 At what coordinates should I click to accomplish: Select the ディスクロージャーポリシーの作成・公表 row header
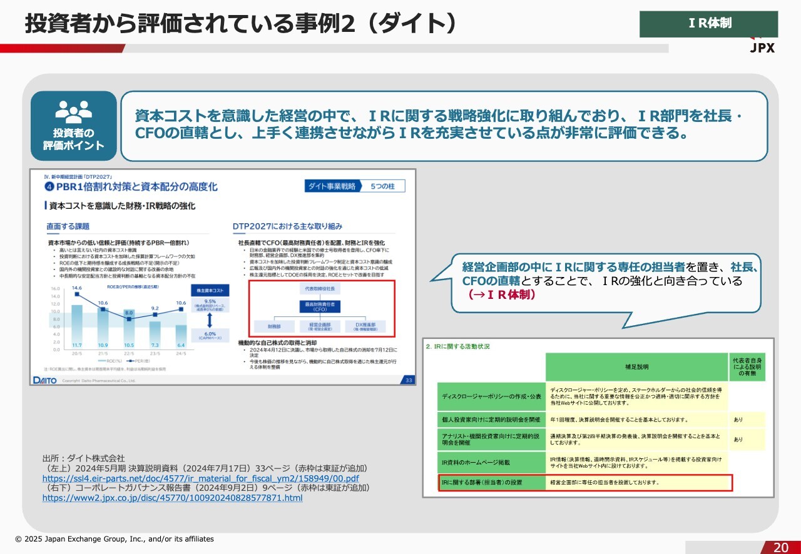(491, 396)
